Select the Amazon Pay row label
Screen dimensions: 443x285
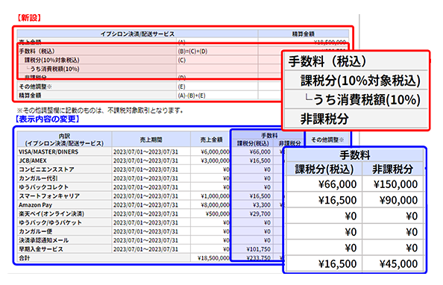(35, 205)
